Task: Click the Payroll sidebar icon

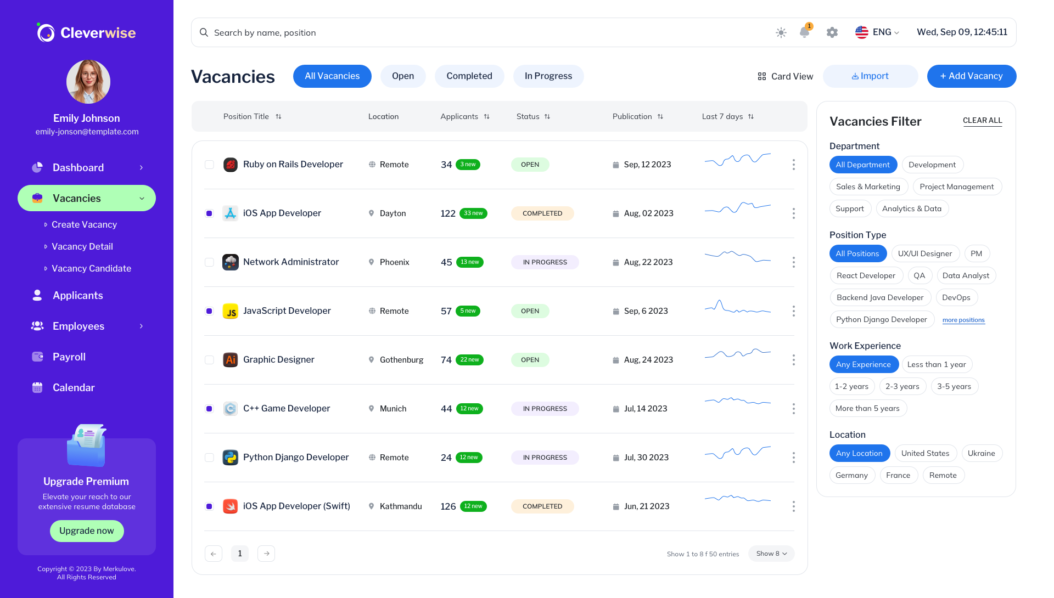Action: click(x=37, y=357)
